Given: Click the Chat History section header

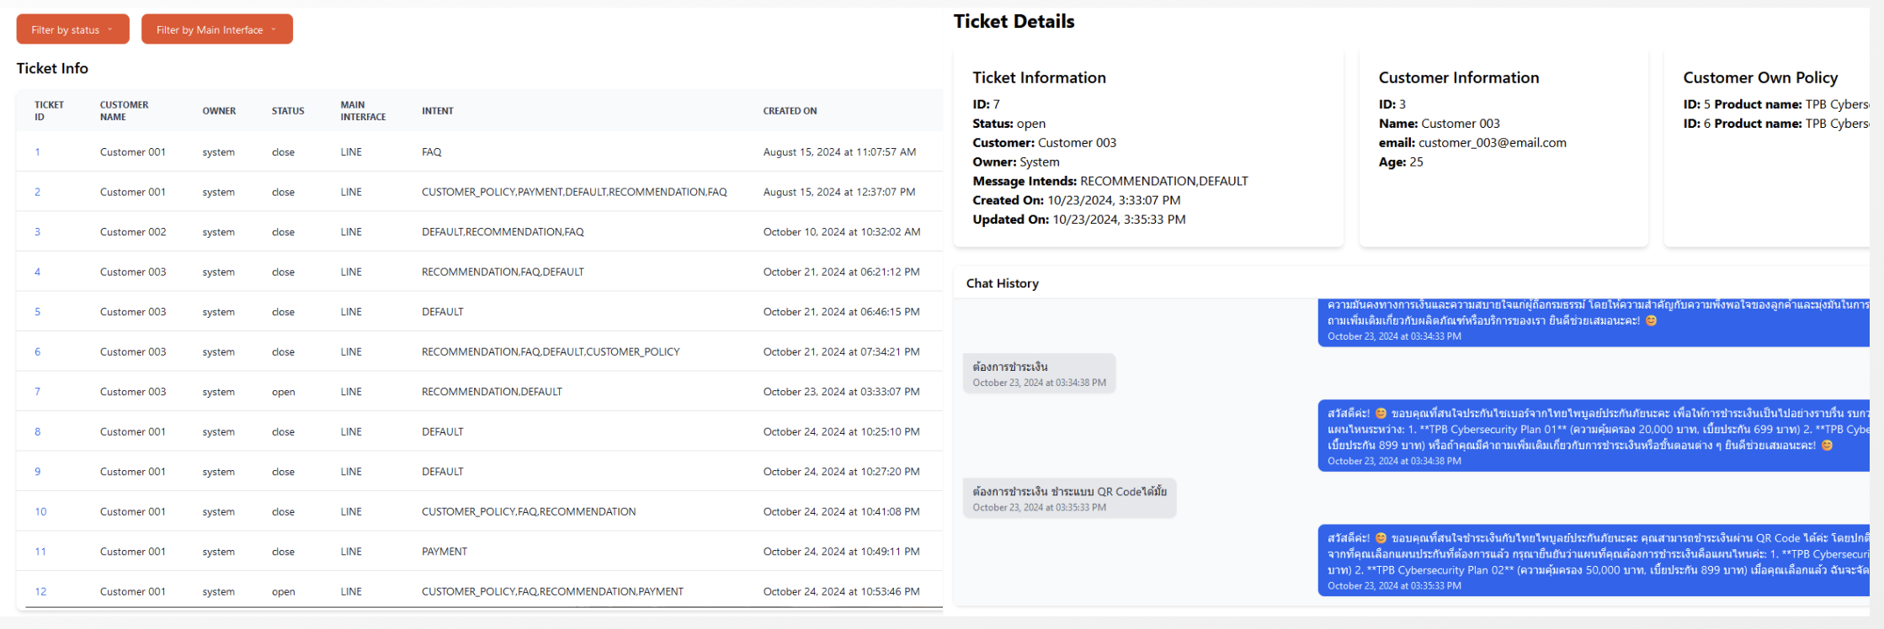Looking at the screenshot, I should click(x=1002, y=283).
